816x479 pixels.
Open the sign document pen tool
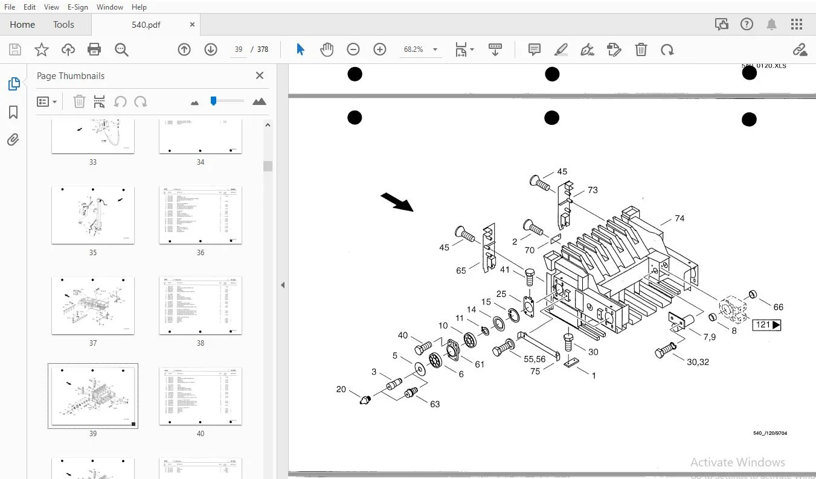pyautogui.click(x=587, y=49)
